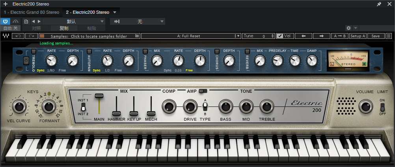Click the 复制 copy button
Screen dimensions: 395x167
pyautogui.click(x=64, y=28)
